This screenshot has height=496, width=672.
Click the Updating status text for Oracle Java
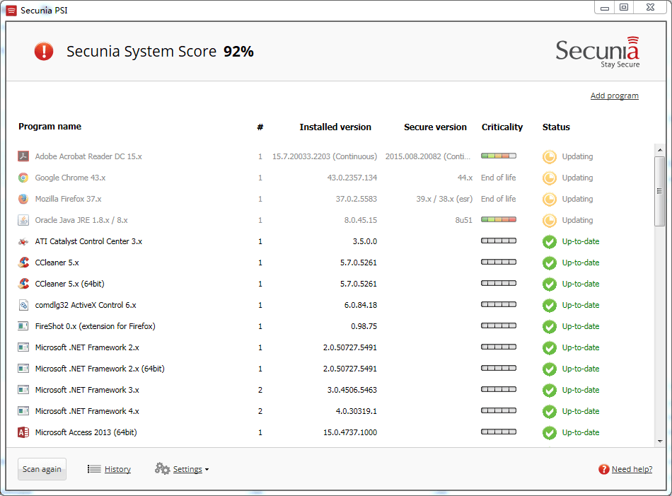pos(577,220)
